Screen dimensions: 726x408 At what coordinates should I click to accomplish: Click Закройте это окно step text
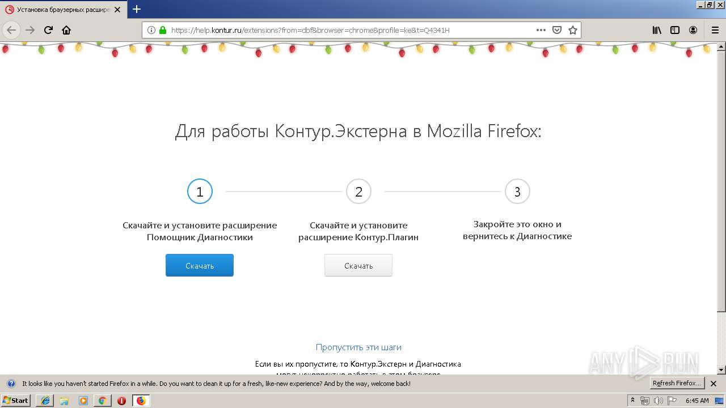[517, 230]
